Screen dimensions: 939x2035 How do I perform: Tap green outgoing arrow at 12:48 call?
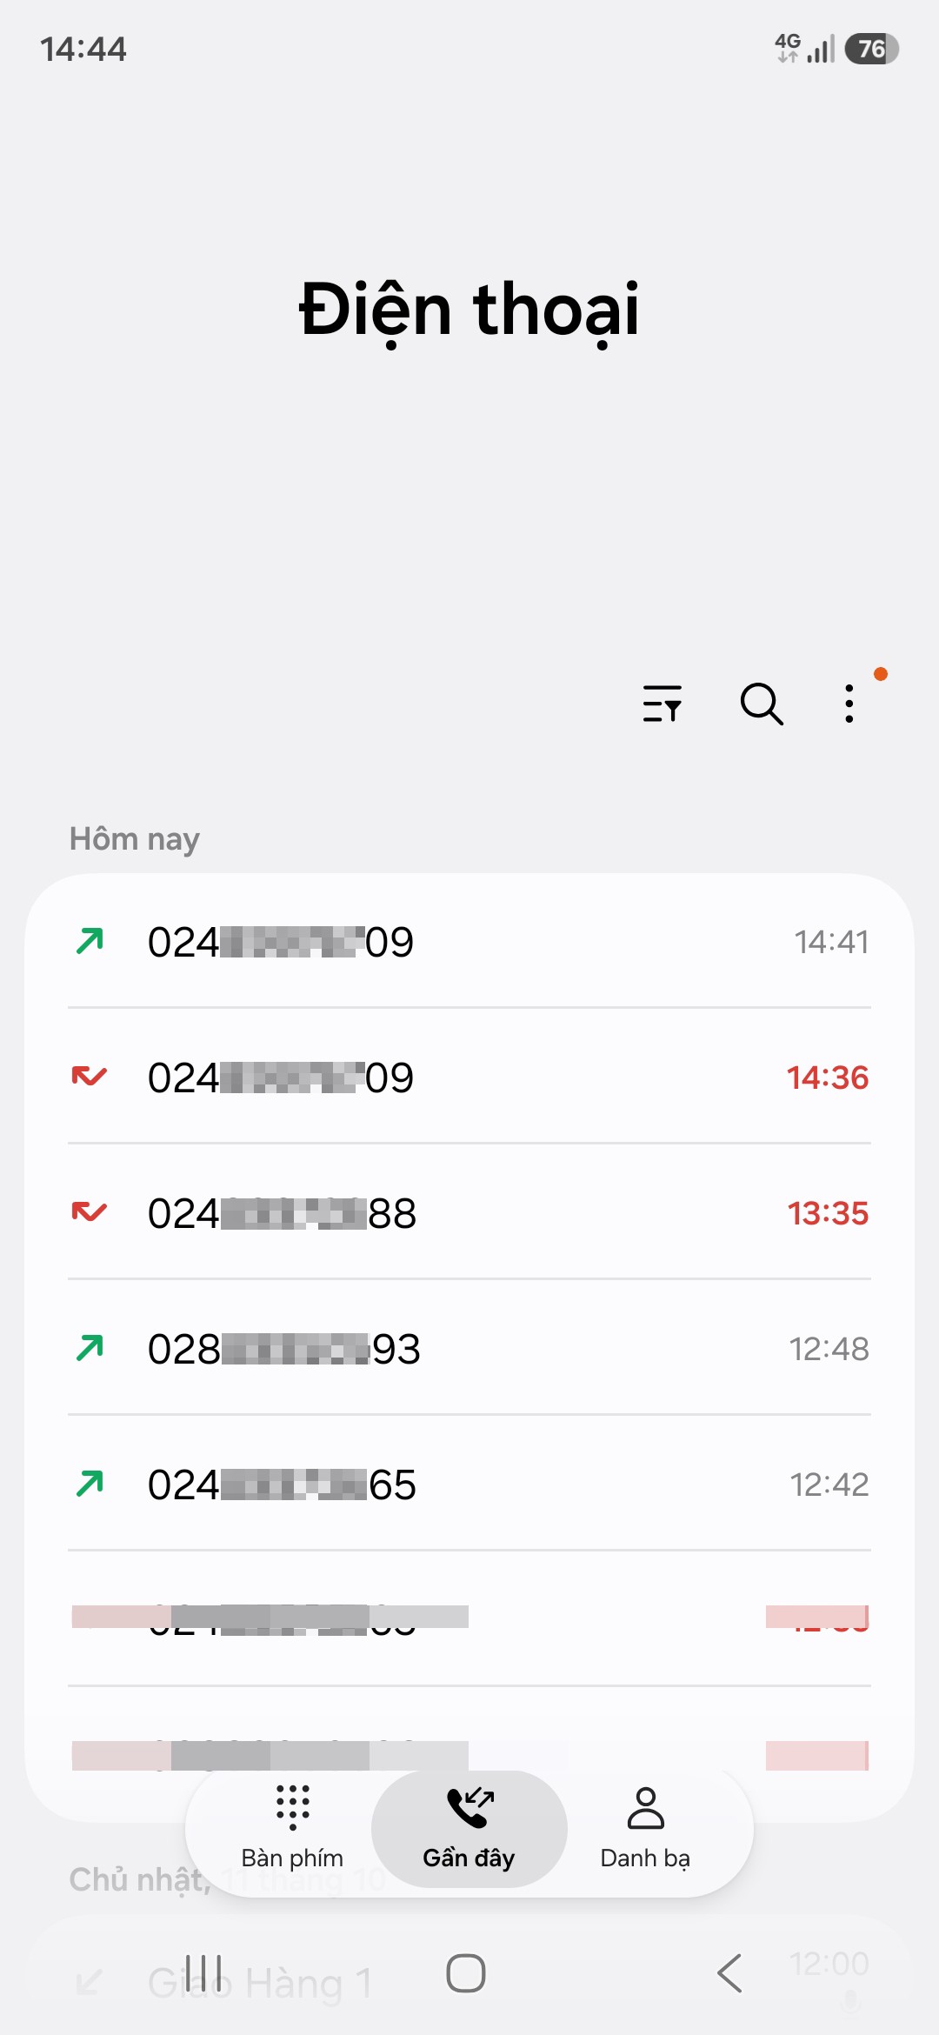90,1348
